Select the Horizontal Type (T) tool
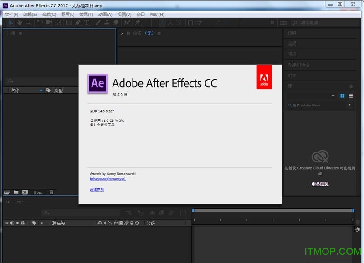This screenshot has height=263, width=364. 87,23
